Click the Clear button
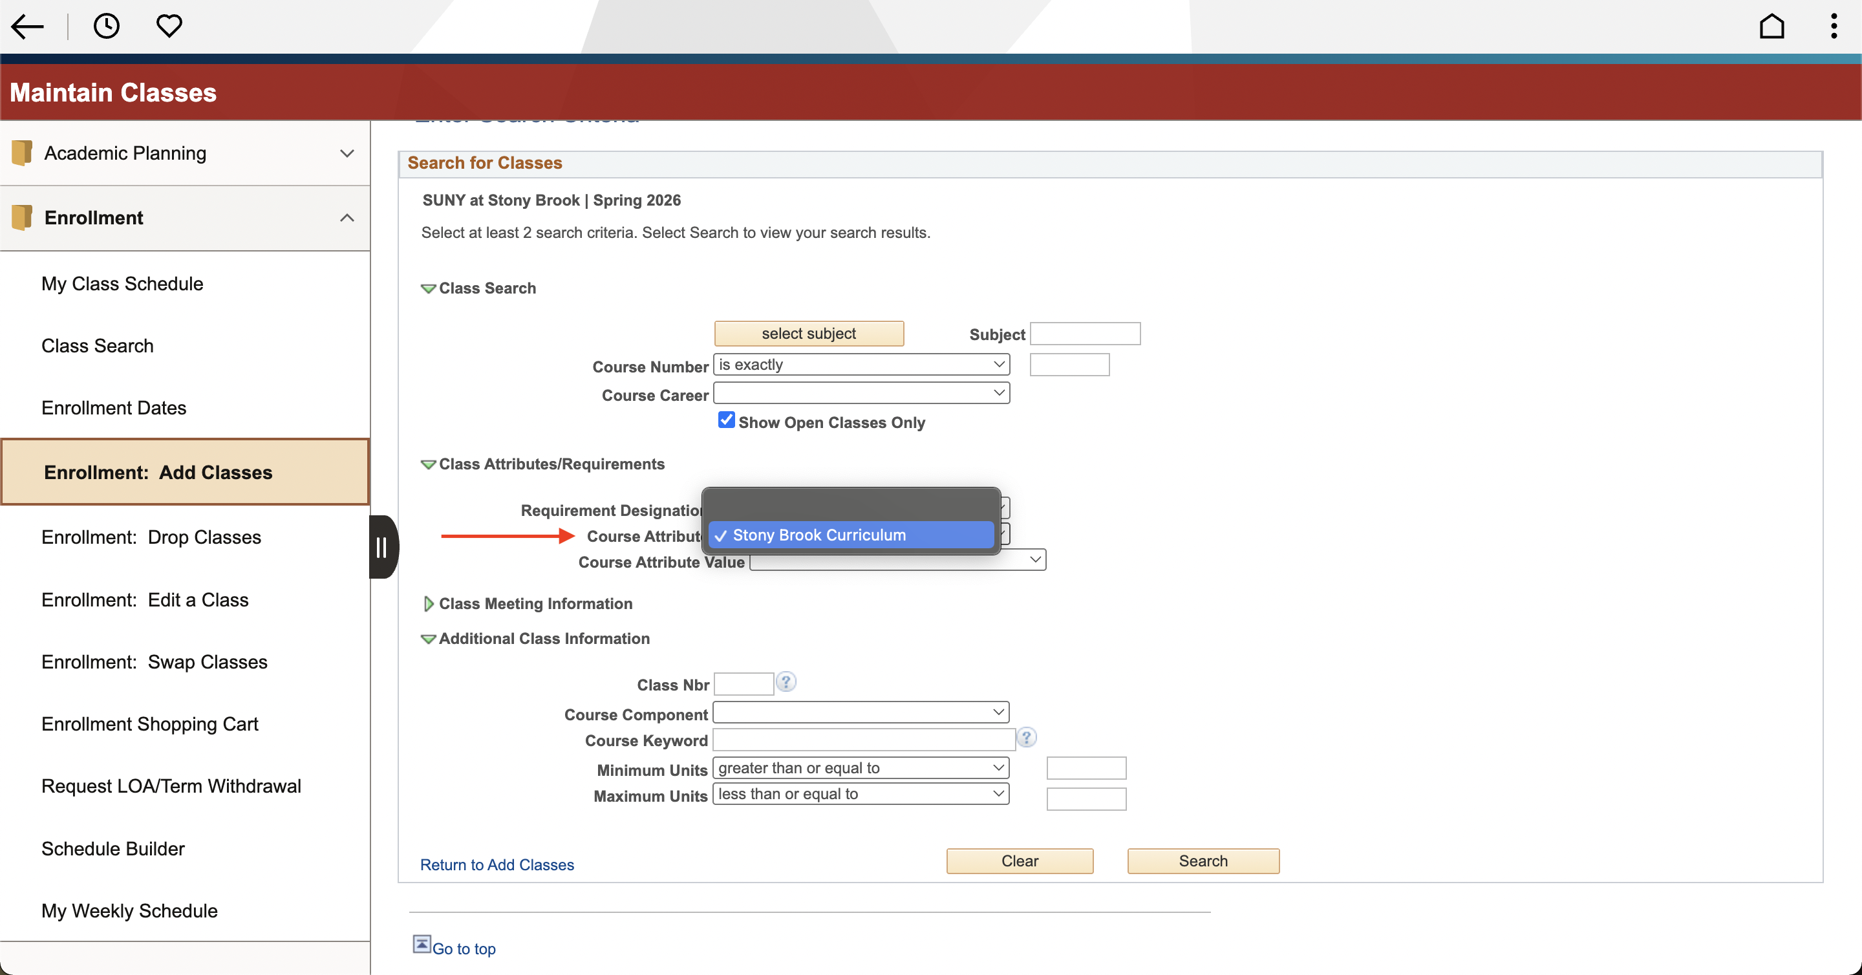The height and width of the screenshot is (975, 1862). coord(1020,861)
